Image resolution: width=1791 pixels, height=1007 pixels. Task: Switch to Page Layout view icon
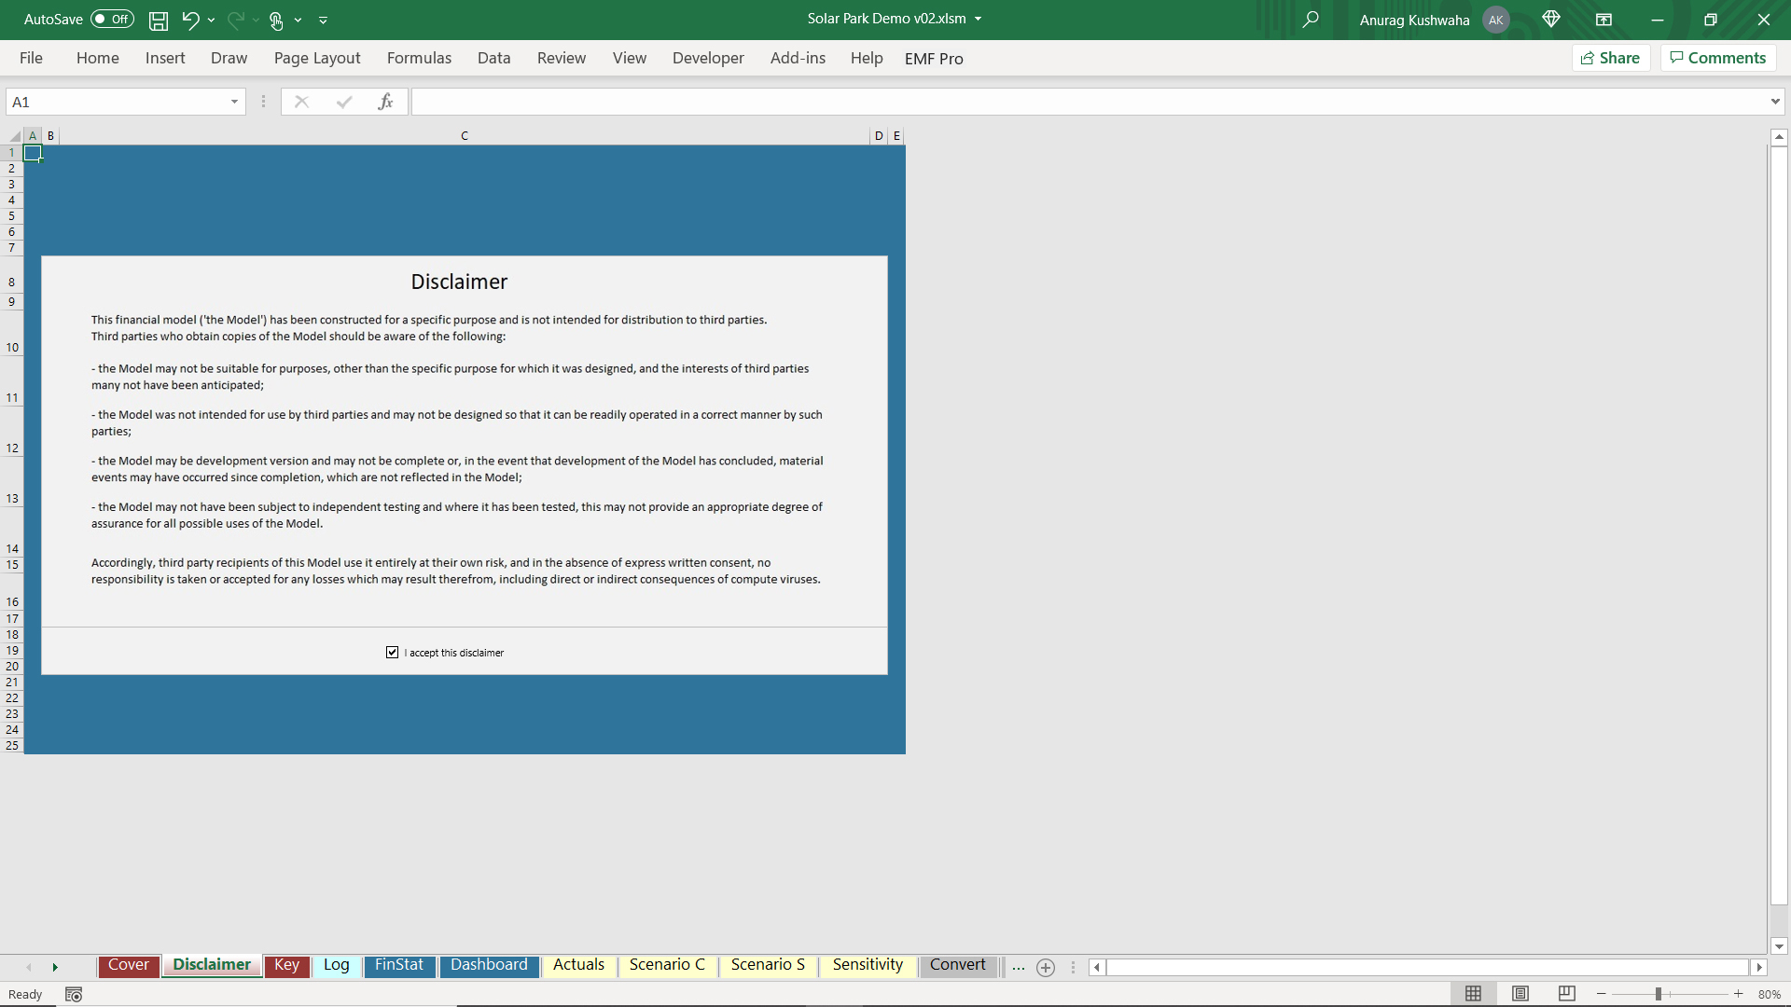pos(1520,994)
